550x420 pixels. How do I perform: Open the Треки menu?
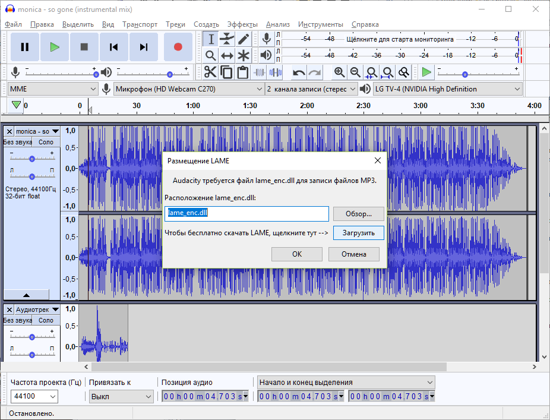(x=175, y=24)
